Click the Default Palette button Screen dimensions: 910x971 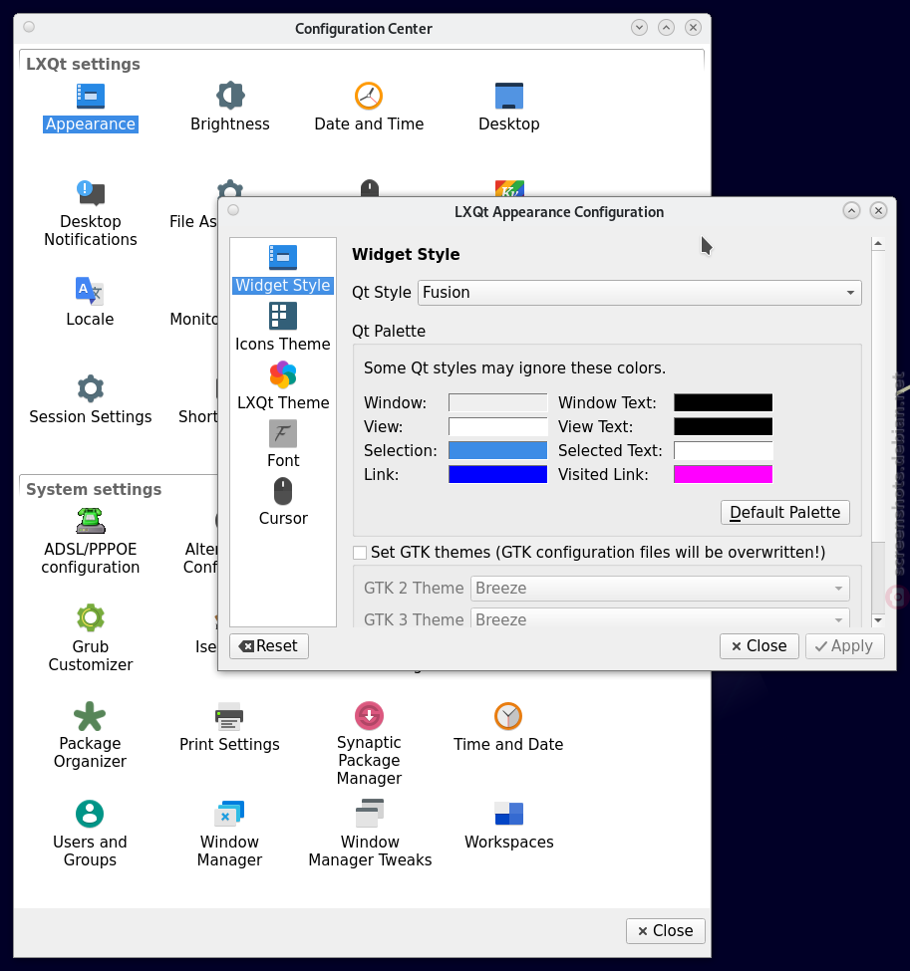coord(784,512)
